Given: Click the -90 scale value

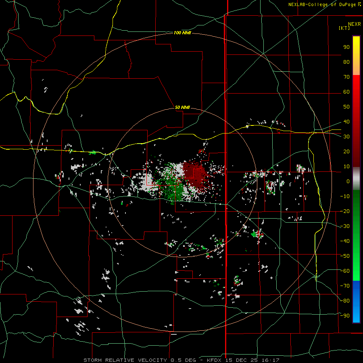Looking at the screenshot, I should (345, 316).
